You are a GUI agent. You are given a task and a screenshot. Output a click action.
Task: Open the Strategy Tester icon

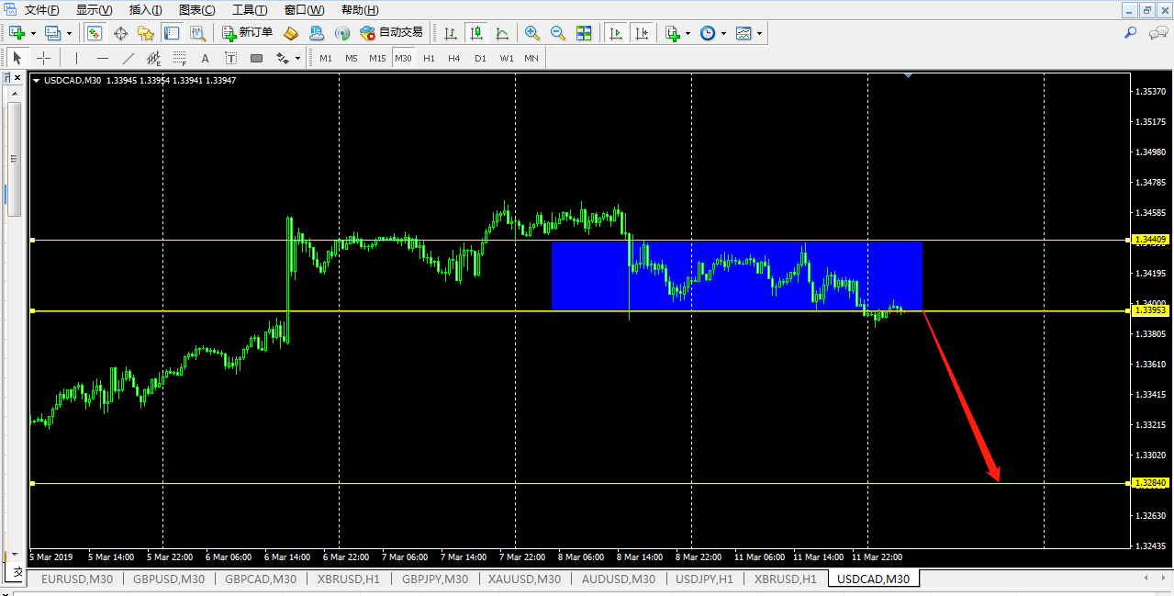(197, 33)
